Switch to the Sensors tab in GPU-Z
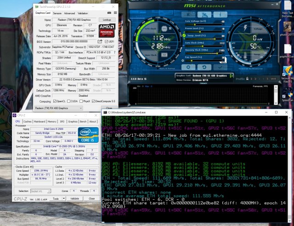This screenshot has width=294, height=226. 58,13
